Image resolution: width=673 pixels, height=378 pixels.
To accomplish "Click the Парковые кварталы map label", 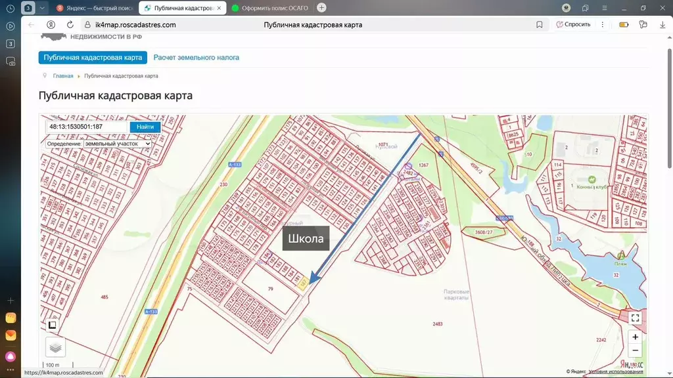I will pos(456,295).
